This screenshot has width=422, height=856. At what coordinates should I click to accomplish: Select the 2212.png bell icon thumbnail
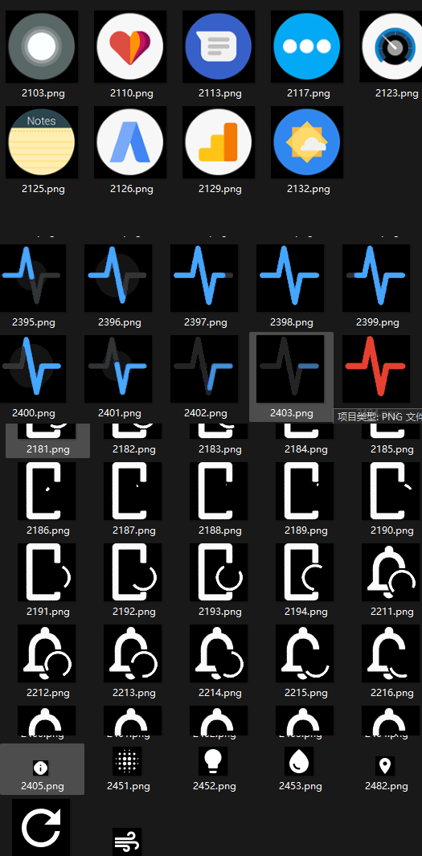coord(47,653)
